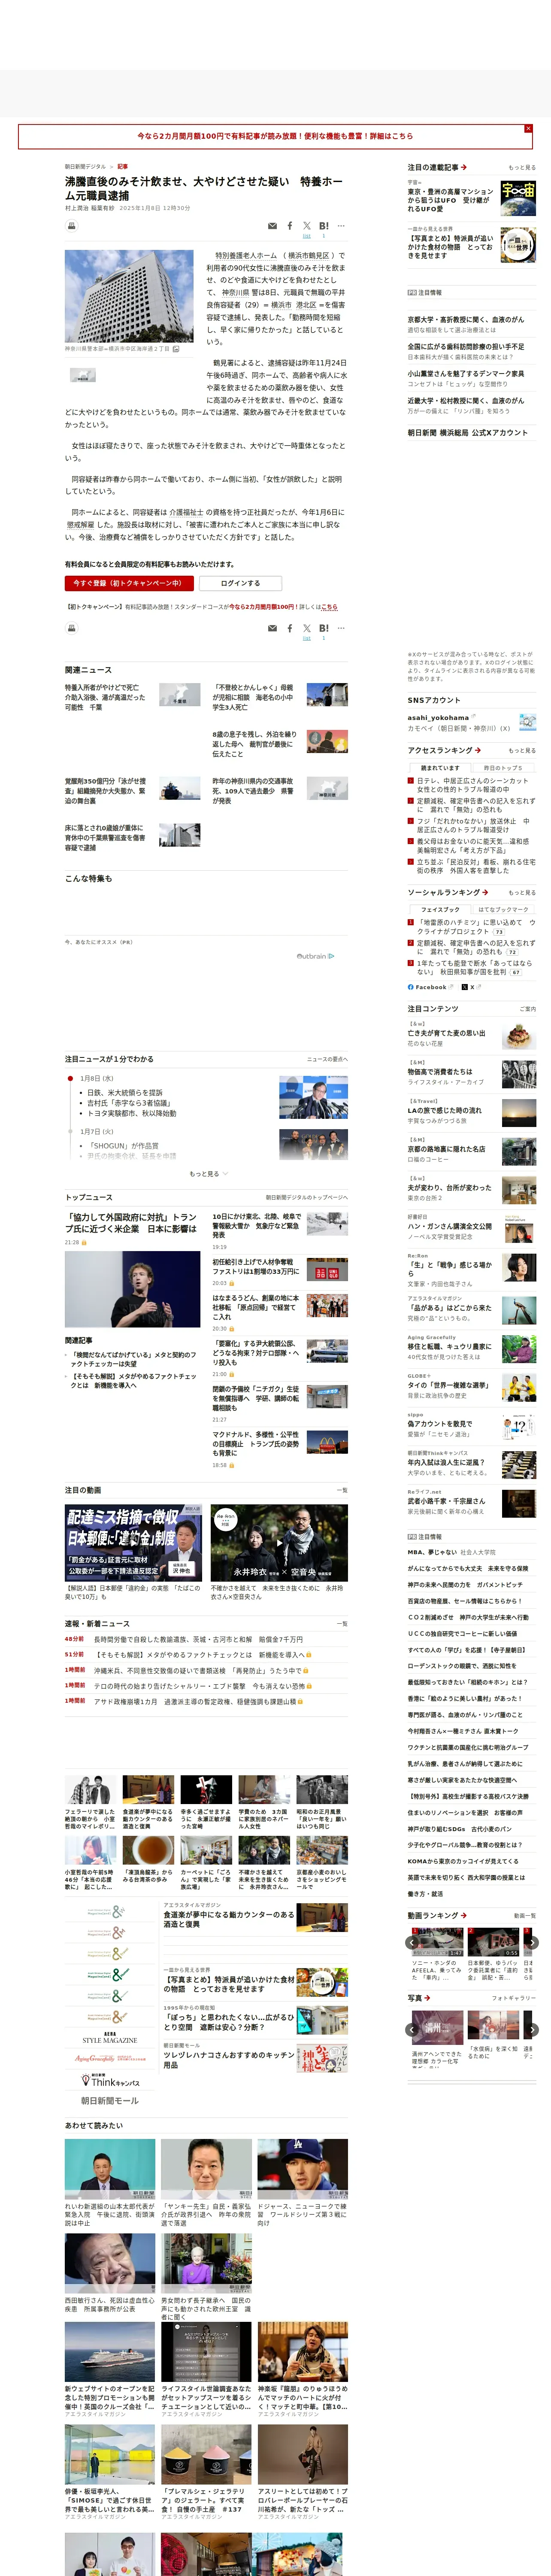Click photo gallery carousel right arrow
Viewport: 551px width, 2576px height.
point(532,2030)
